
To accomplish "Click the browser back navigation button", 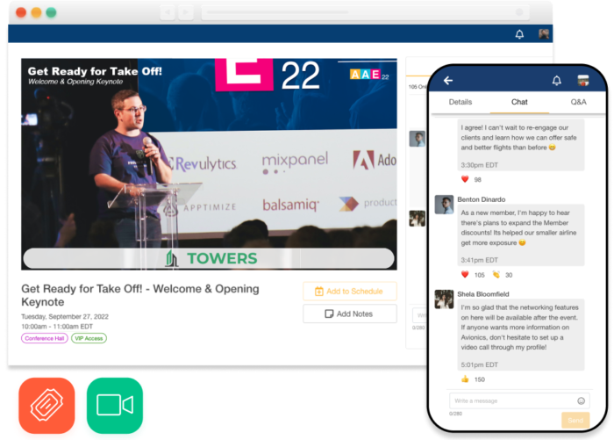I will (x=168, y=12).
